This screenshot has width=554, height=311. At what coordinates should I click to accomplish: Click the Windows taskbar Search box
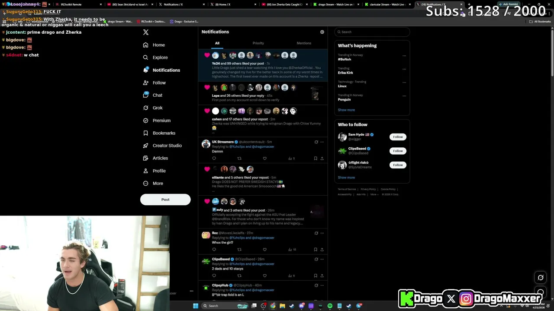tap(226, 306)
